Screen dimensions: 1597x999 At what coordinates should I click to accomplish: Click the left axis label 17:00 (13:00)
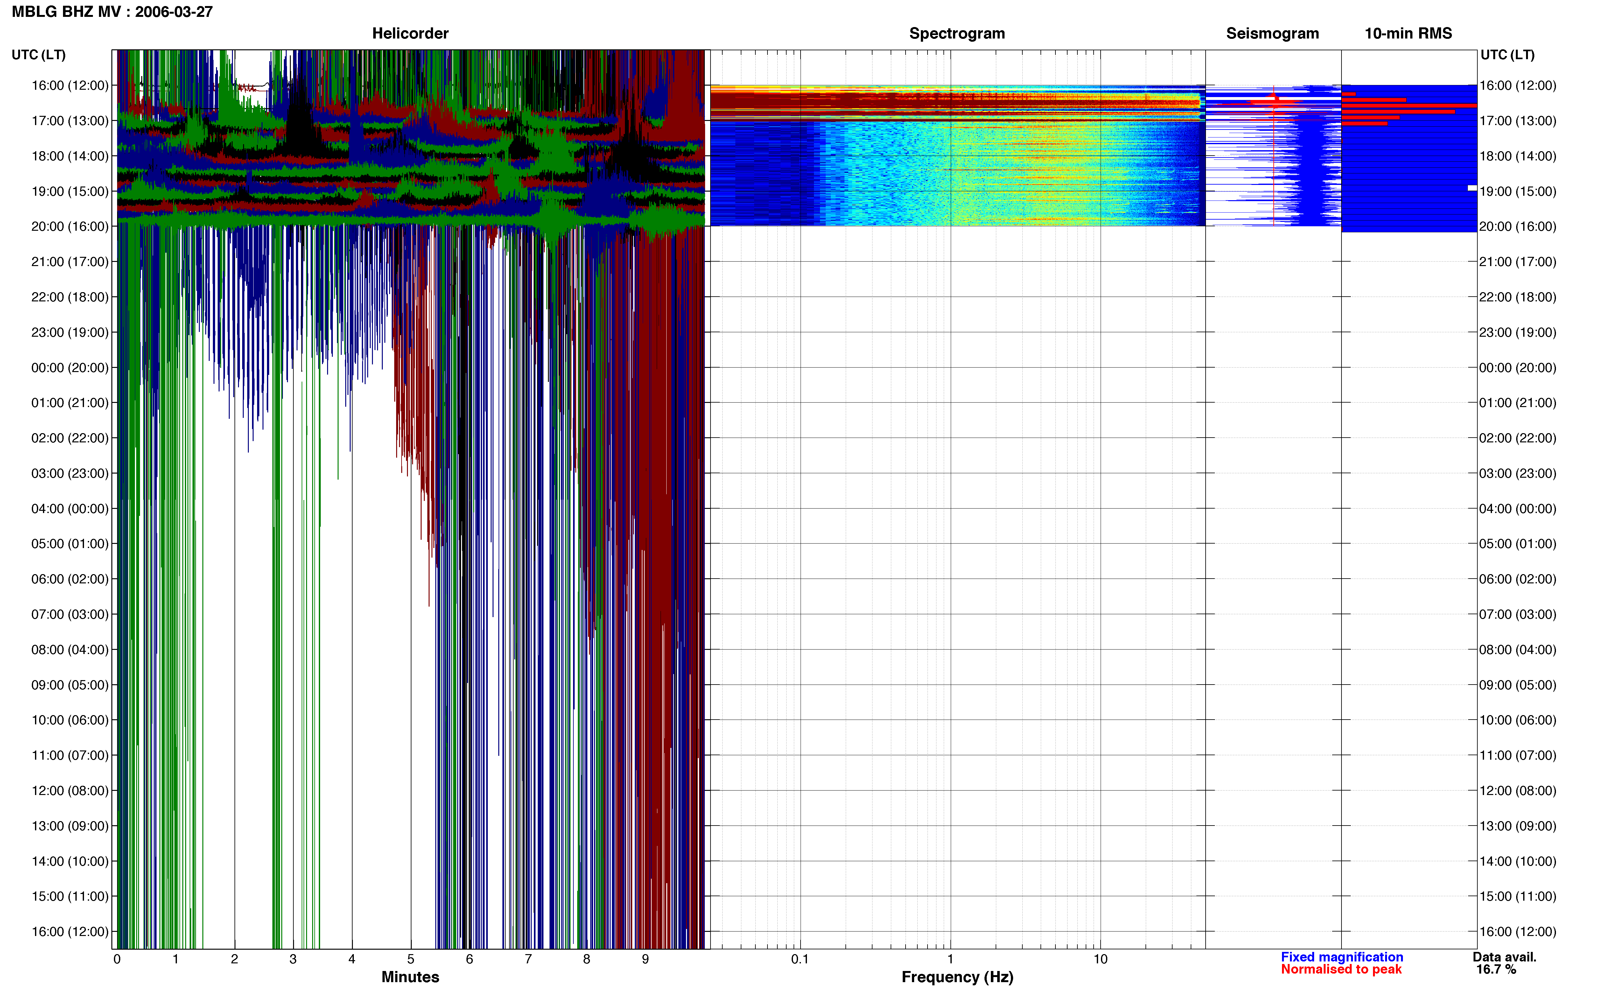click(70, 121)
